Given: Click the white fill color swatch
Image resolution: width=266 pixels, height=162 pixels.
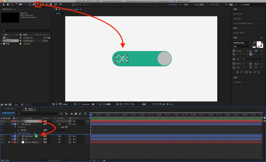Looking at the screenshot, I should (259, 43).
